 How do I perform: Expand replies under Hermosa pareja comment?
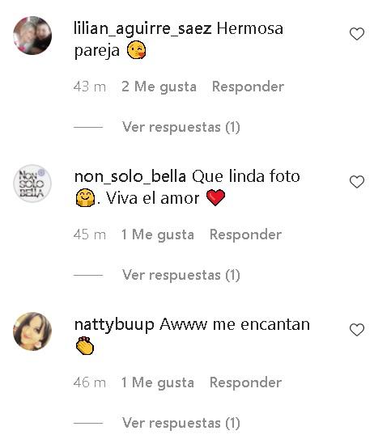(181, 127)
